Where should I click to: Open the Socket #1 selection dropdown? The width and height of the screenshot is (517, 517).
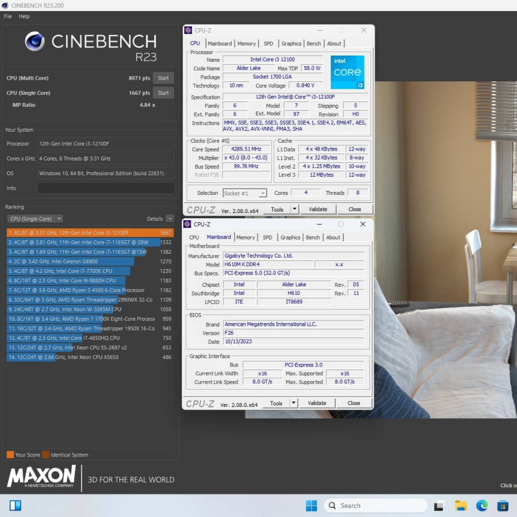point(245,193)
